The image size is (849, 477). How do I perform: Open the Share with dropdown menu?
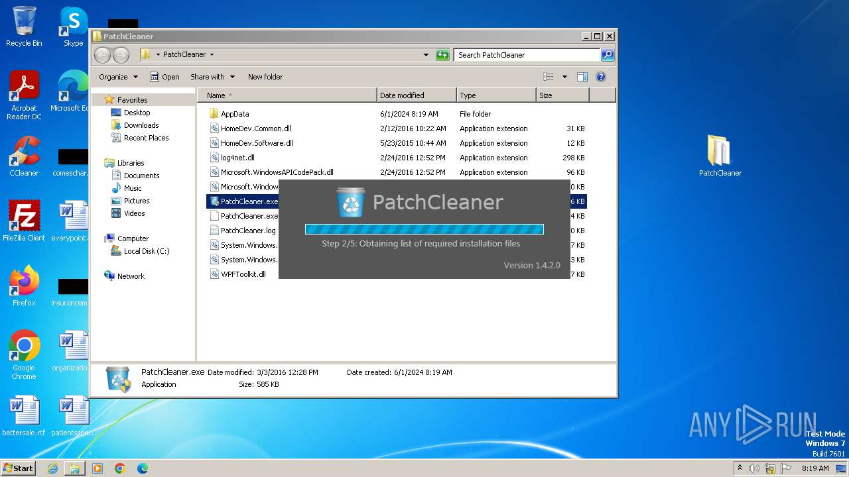point(212,77)
